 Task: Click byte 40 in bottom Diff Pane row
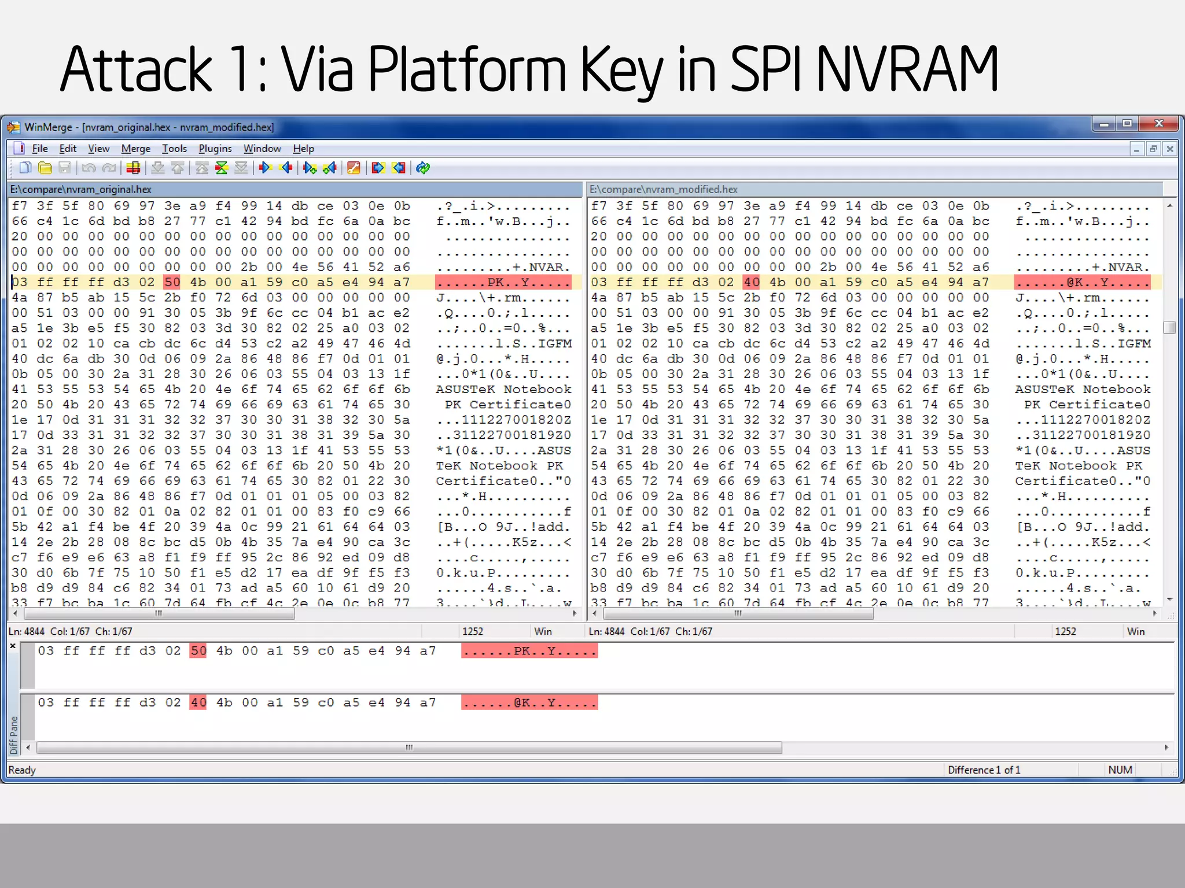pyautogui.click(x=198, y=702)
